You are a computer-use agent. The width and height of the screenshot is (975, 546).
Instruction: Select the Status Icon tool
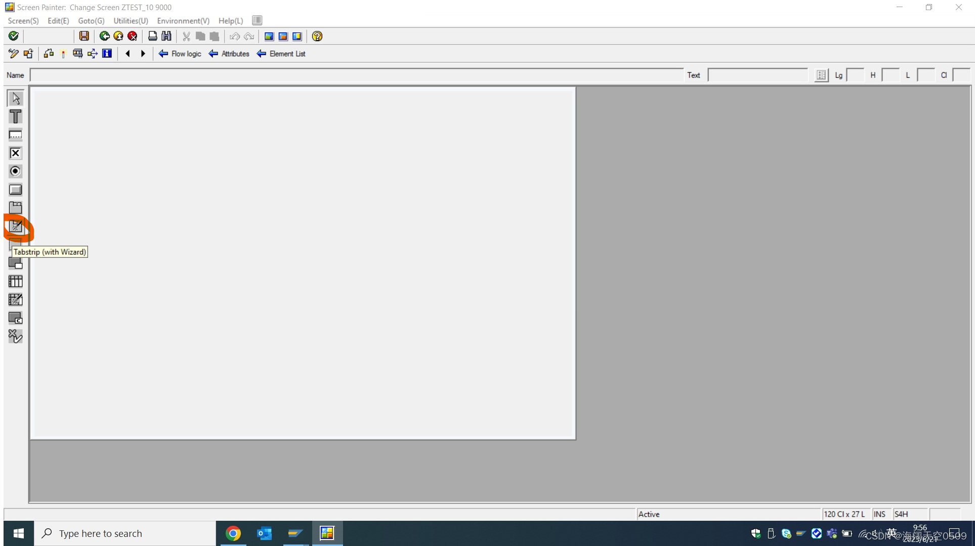tap(15, 335)
